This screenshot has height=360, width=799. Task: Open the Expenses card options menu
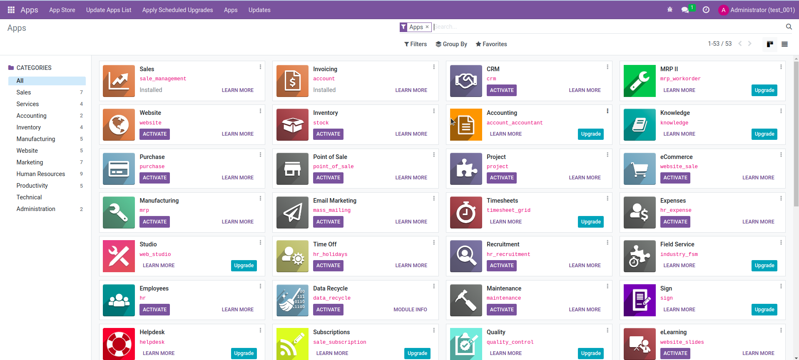[781, 199]
